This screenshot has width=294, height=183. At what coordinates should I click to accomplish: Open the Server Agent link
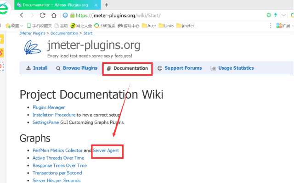point(106,150)
